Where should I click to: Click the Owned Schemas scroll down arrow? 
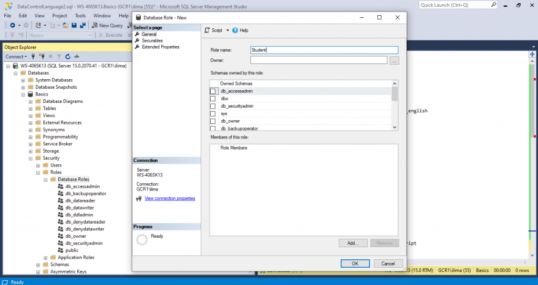tap(395, 127)
